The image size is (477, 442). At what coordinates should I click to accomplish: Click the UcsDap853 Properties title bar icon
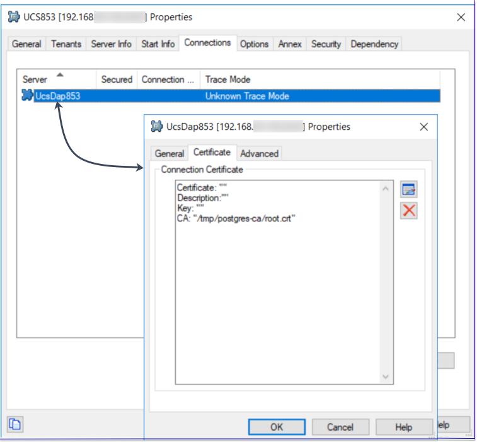[x=157, y=126]
